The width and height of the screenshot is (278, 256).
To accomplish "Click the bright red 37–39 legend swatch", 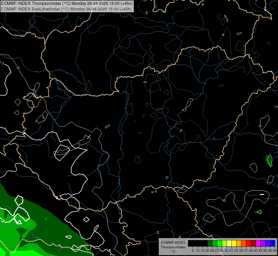I will coord(248,243).
